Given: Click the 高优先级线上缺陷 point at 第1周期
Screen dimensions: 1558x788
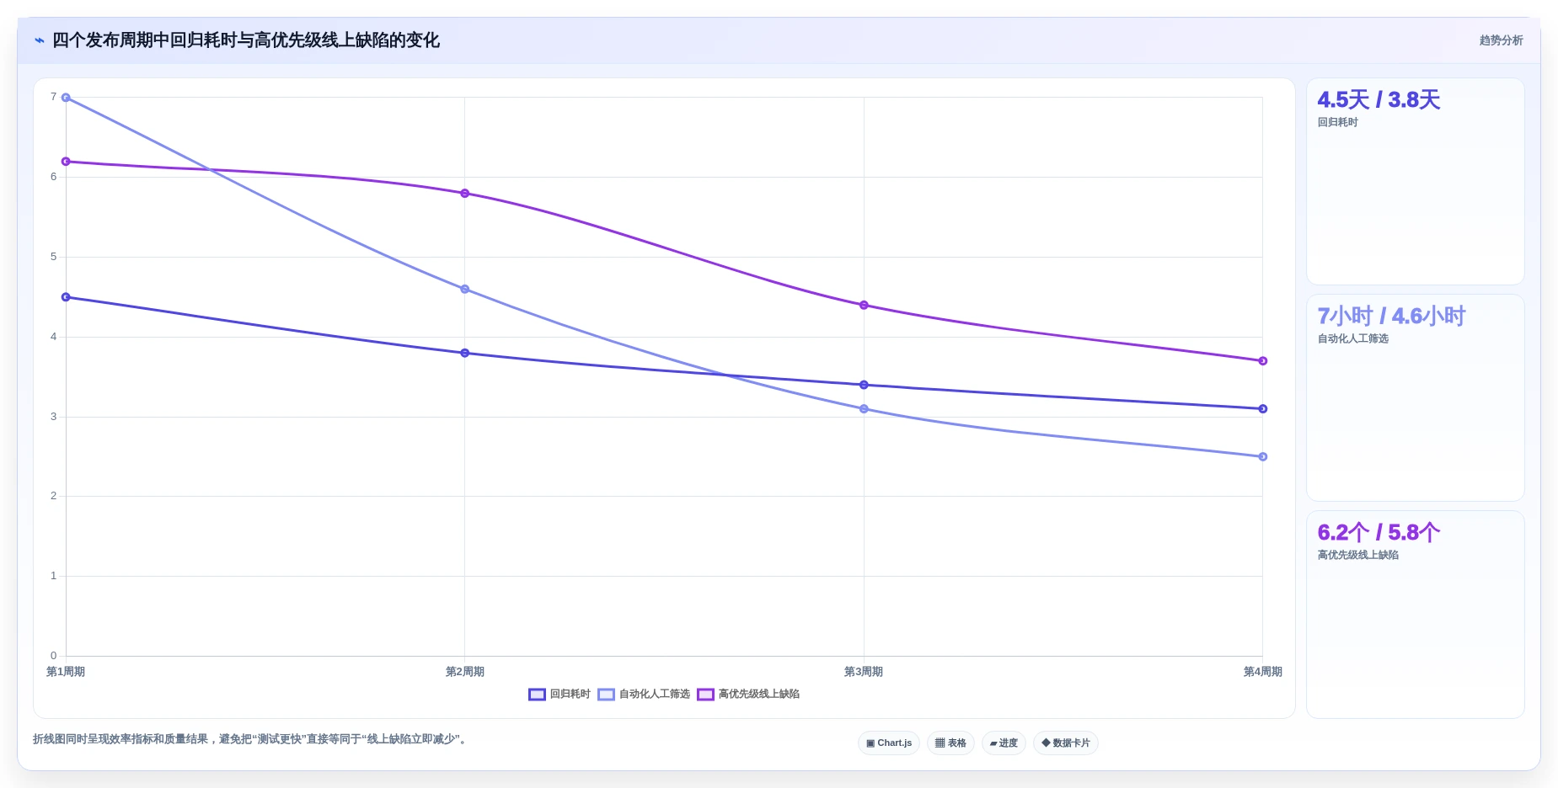Looking at the screenshot, I should click(x=66, y=162).
